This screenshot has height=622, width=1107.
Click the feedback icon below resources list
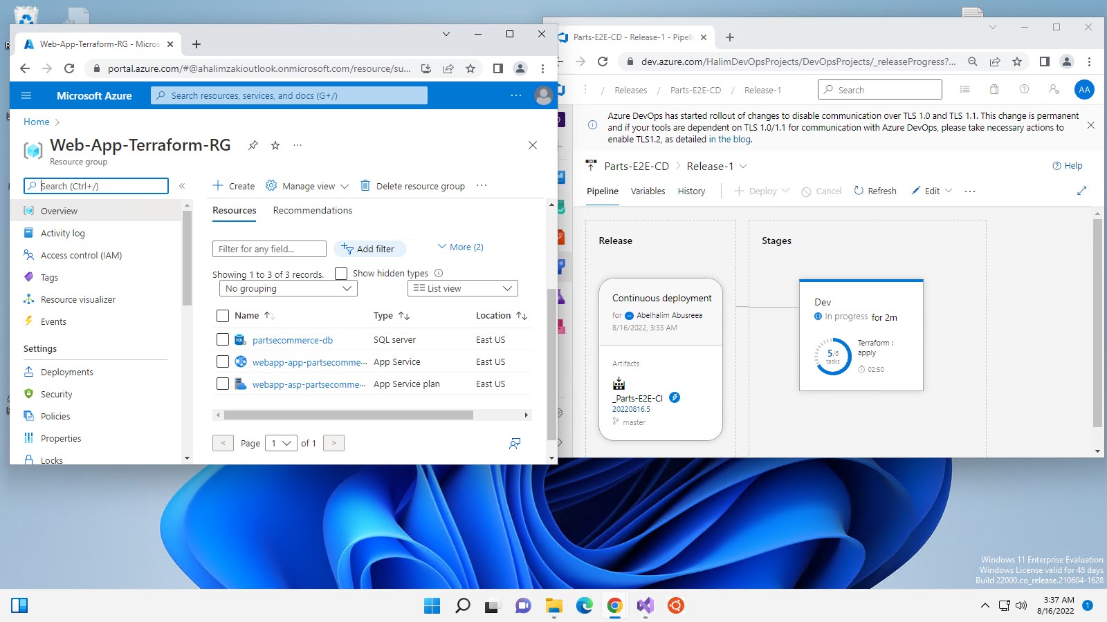[x=515, y=443]
